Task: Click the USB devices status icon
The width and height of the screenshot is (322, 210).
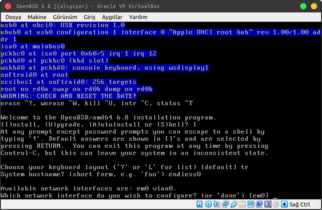Action: click(234, 204)
